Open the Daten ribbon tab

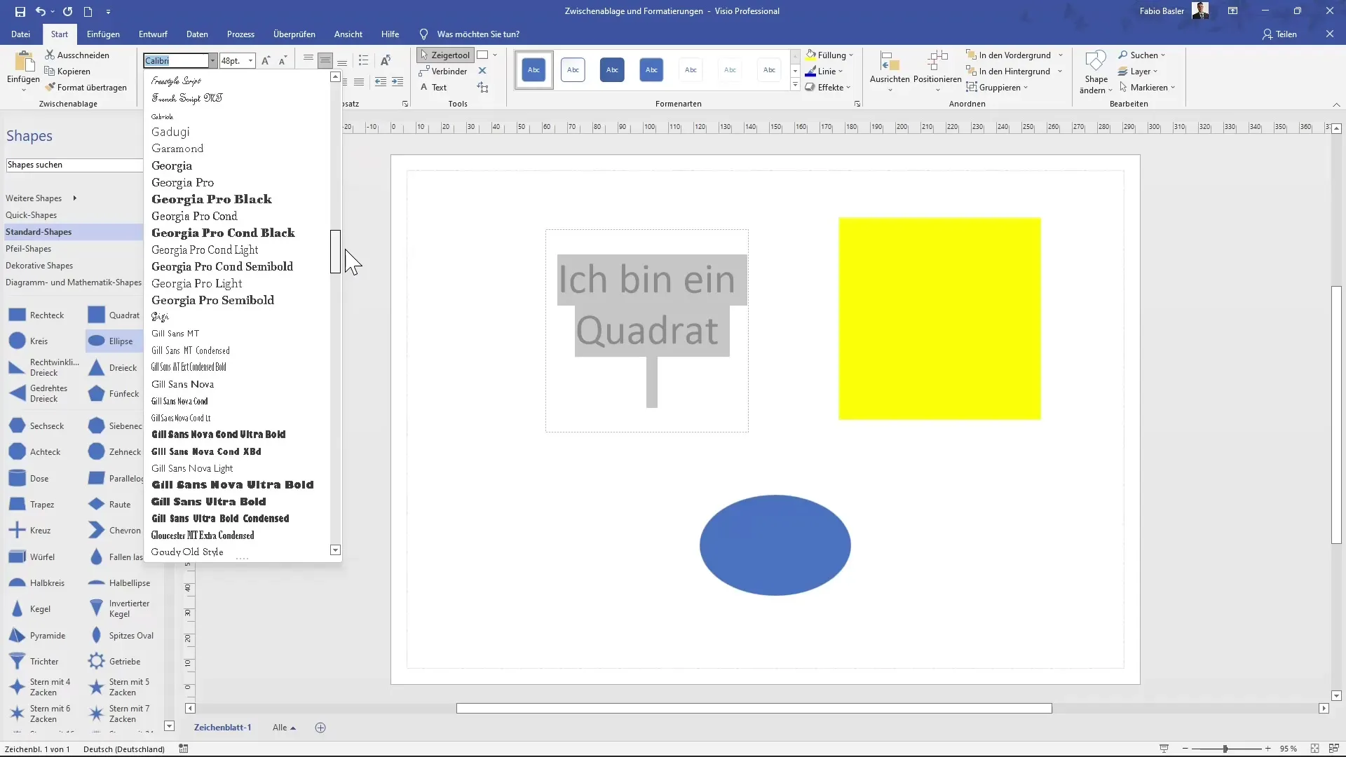coord(197,34)
